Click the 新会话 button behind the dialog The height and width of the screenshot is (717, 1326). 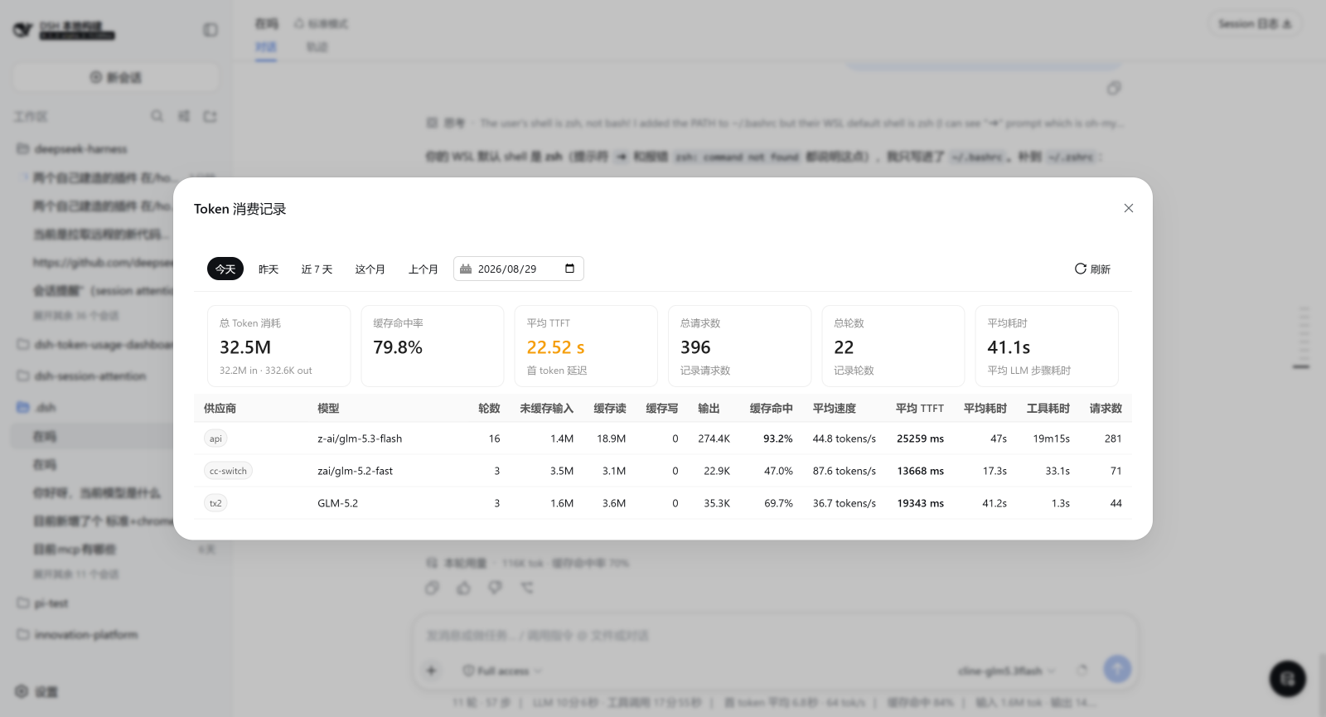click(x=116, y=77)
